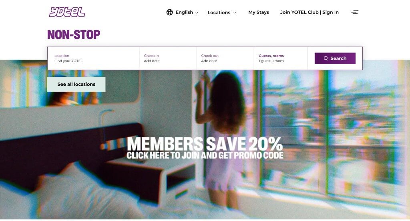Click the globe language icon
Screen dimensions: 410x221
pos(169,12)
